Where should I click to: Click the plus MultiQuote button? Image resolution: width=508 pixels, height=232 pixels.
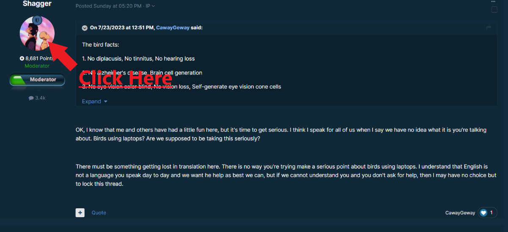coord(80,213)
